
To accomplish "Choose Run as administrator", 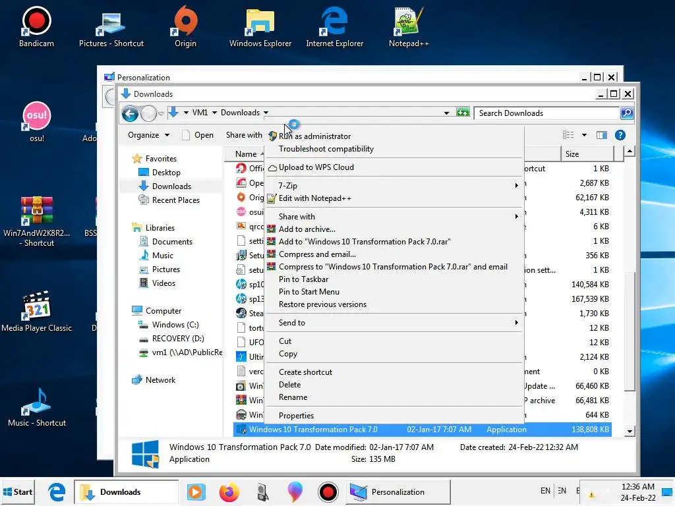I will (x=394, y=136).
